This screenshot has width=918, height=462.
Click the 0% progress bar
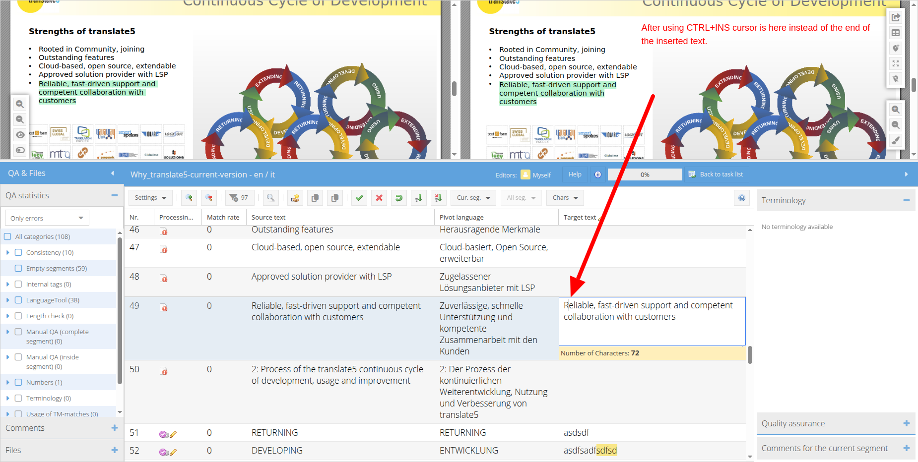[645, 174]
